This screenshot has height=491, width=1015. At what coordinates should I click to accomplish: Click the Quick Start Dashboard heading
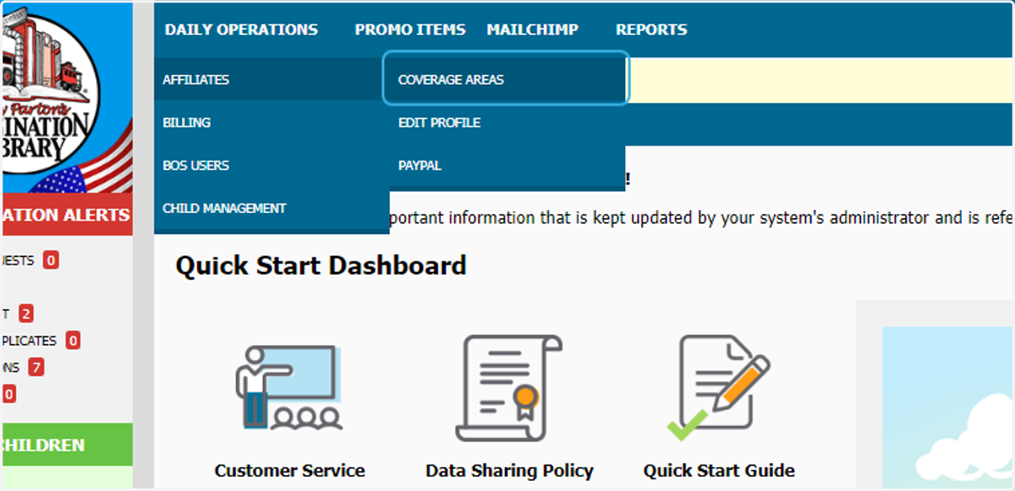tap(321, 265)
